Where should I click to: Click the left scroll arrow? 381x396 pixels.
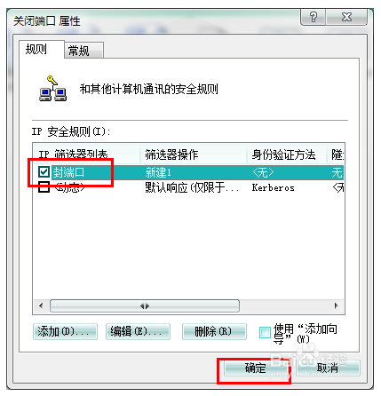point(41,305)
